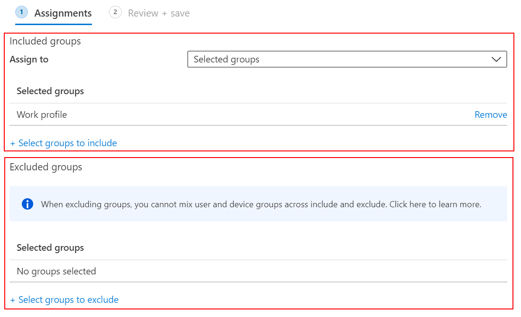Click the Excluded groups heading
Screen dimensions: 521x317
click(46, 167)
